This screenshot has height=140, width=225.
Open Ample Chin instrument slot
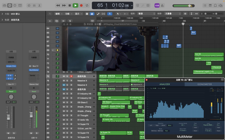click(11, 66)
